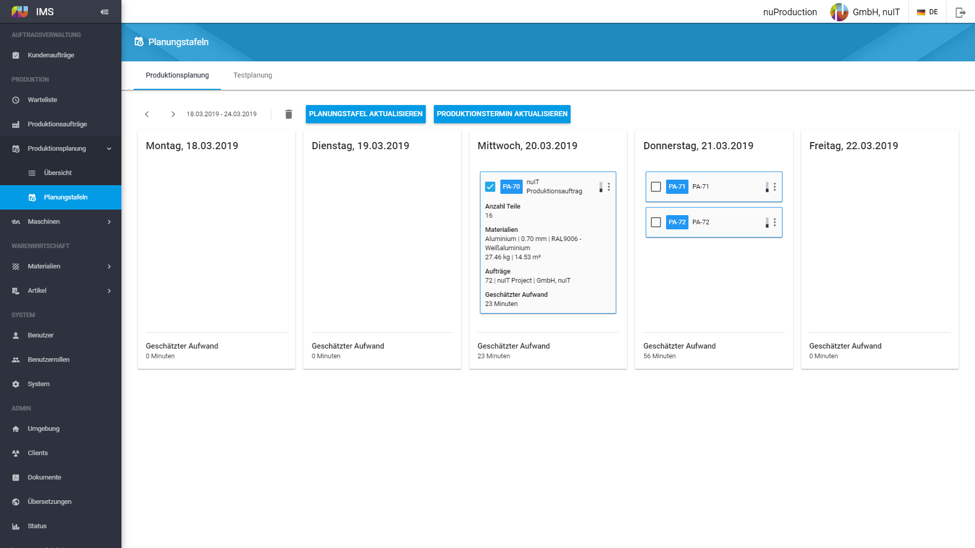Open the Benutzerrollen menu item
The image size is (975, 548).
60,360
